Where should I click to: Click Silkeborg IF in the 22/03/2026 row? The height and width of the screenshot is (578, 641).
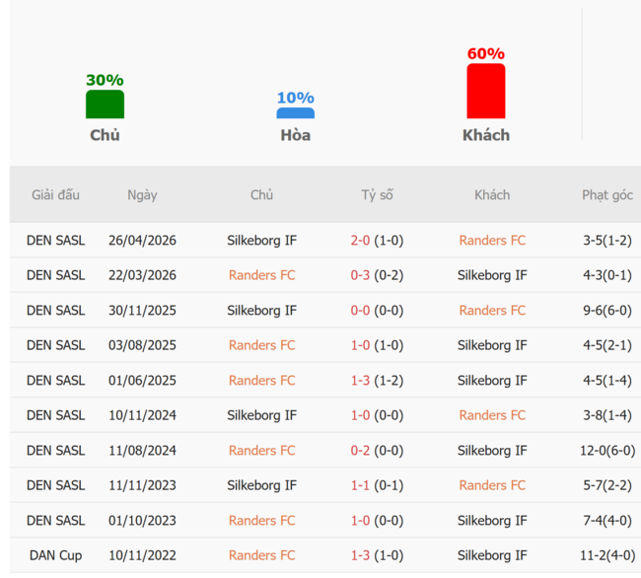coord(492,275)
